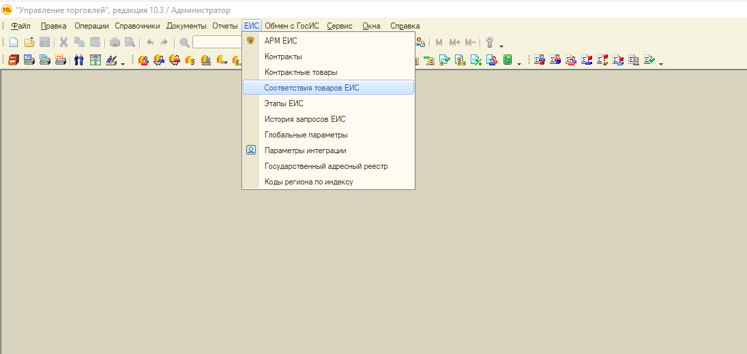Click the printer icon with blue table
747x354 pixels.
29,60
